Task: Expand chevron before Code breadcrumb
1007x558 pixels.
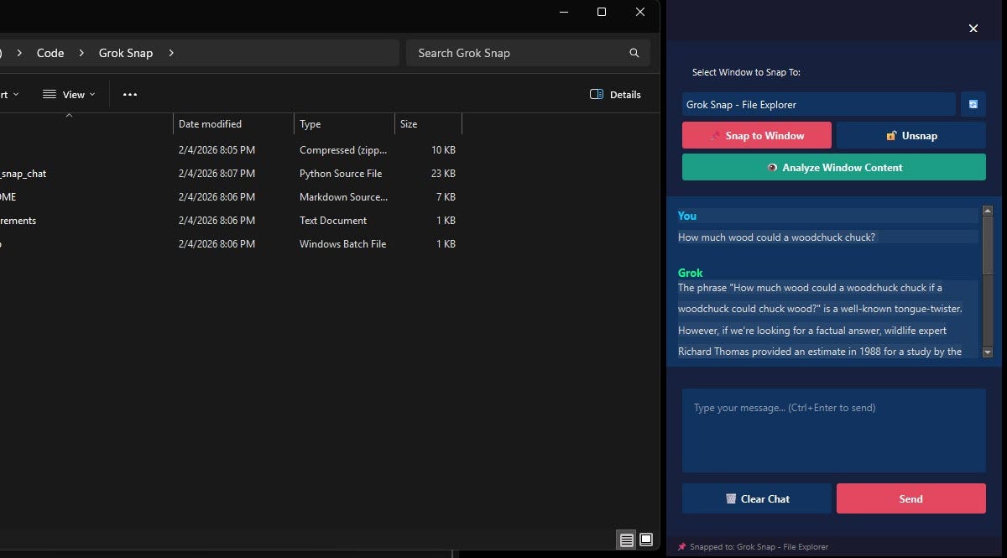Action: tap(19, 53)
